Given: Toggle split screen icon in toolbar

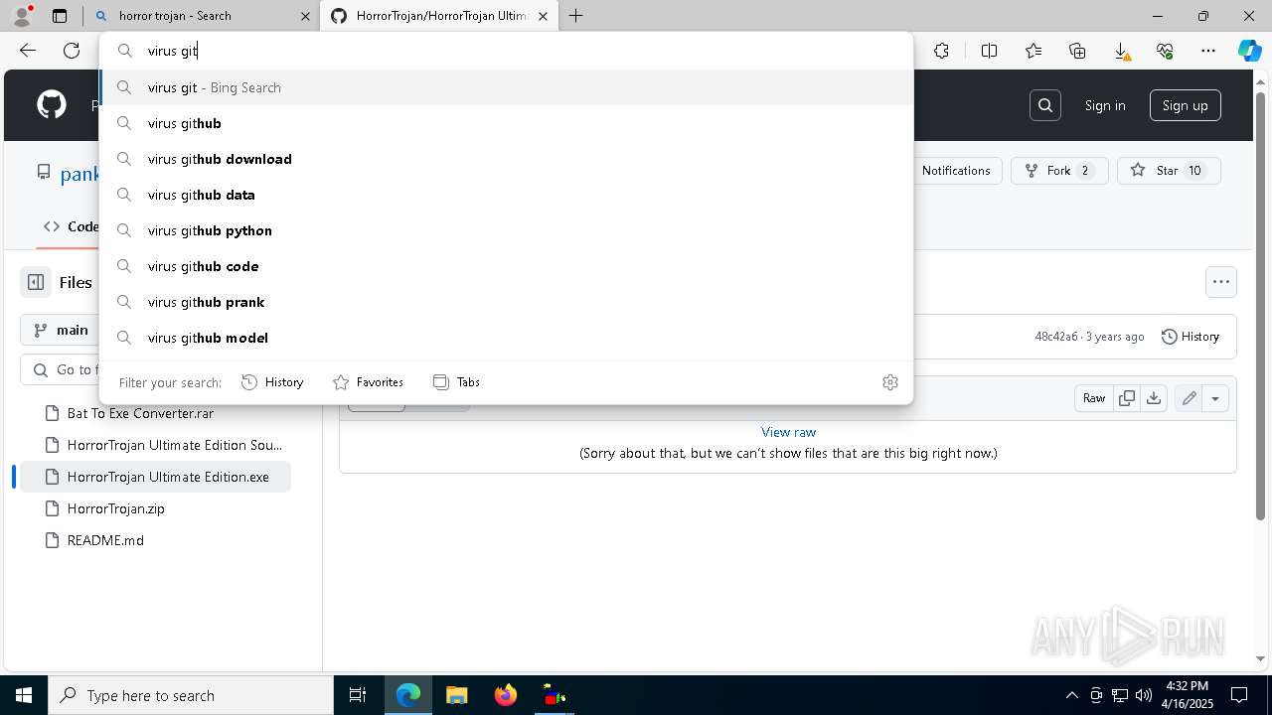Looking at the screenshot, I should pyautogui.click(x=989, y=51).
